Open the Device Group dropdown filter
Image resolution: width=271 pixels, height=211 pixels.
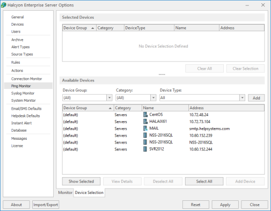click(x=109, y=98)
